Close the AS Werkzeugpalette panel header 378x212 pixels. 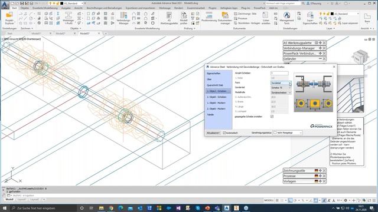324,43
